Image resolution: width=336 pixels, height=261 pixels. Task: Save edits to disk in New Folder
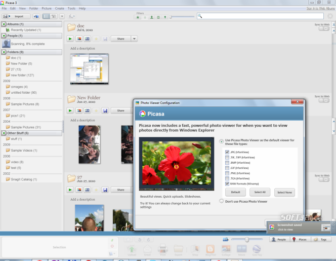click(105, 111)
